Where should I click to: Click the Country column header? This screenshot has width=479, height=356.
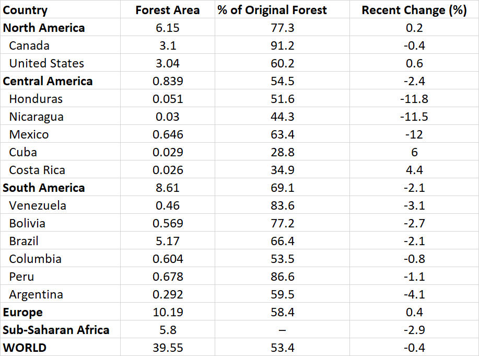(25, 10)
